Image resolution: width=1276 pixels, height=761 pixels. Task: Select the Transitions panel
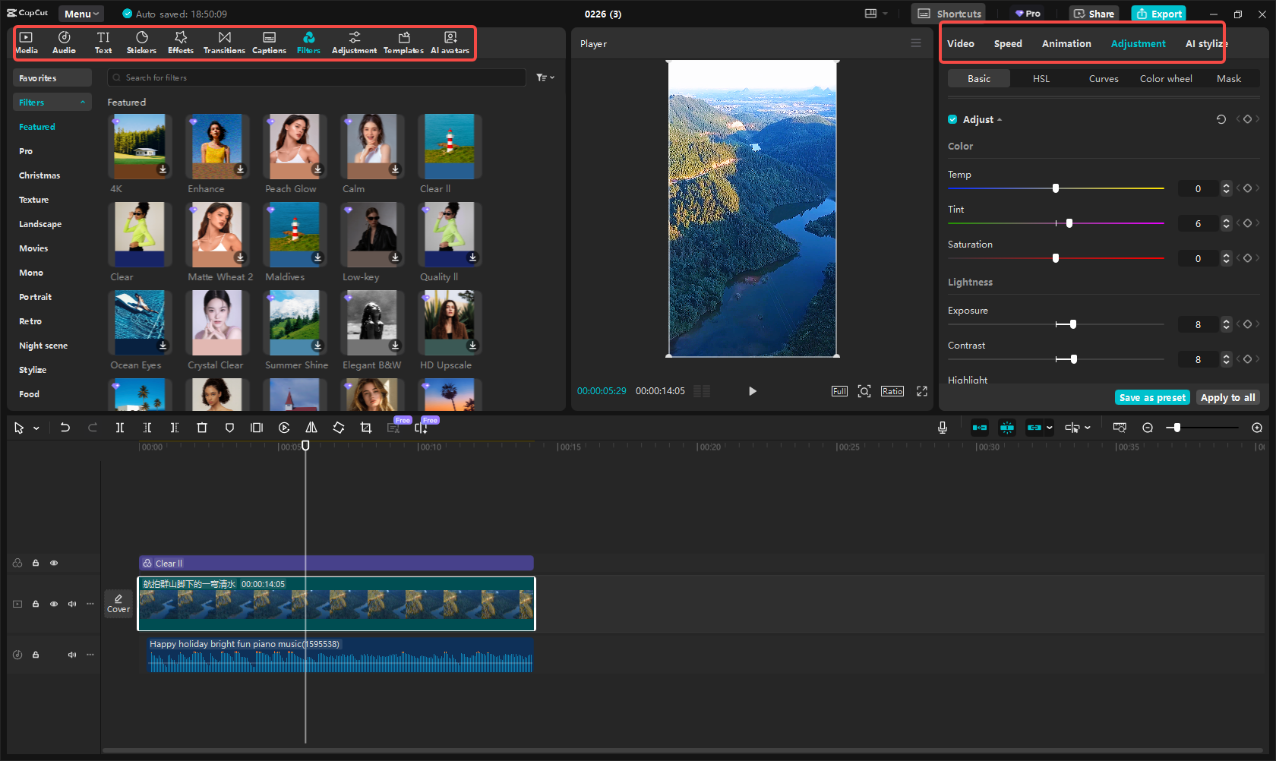[224, 42]
